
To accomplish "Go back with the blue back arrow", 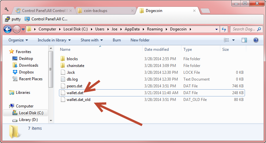I will click(x=8, y=29).
